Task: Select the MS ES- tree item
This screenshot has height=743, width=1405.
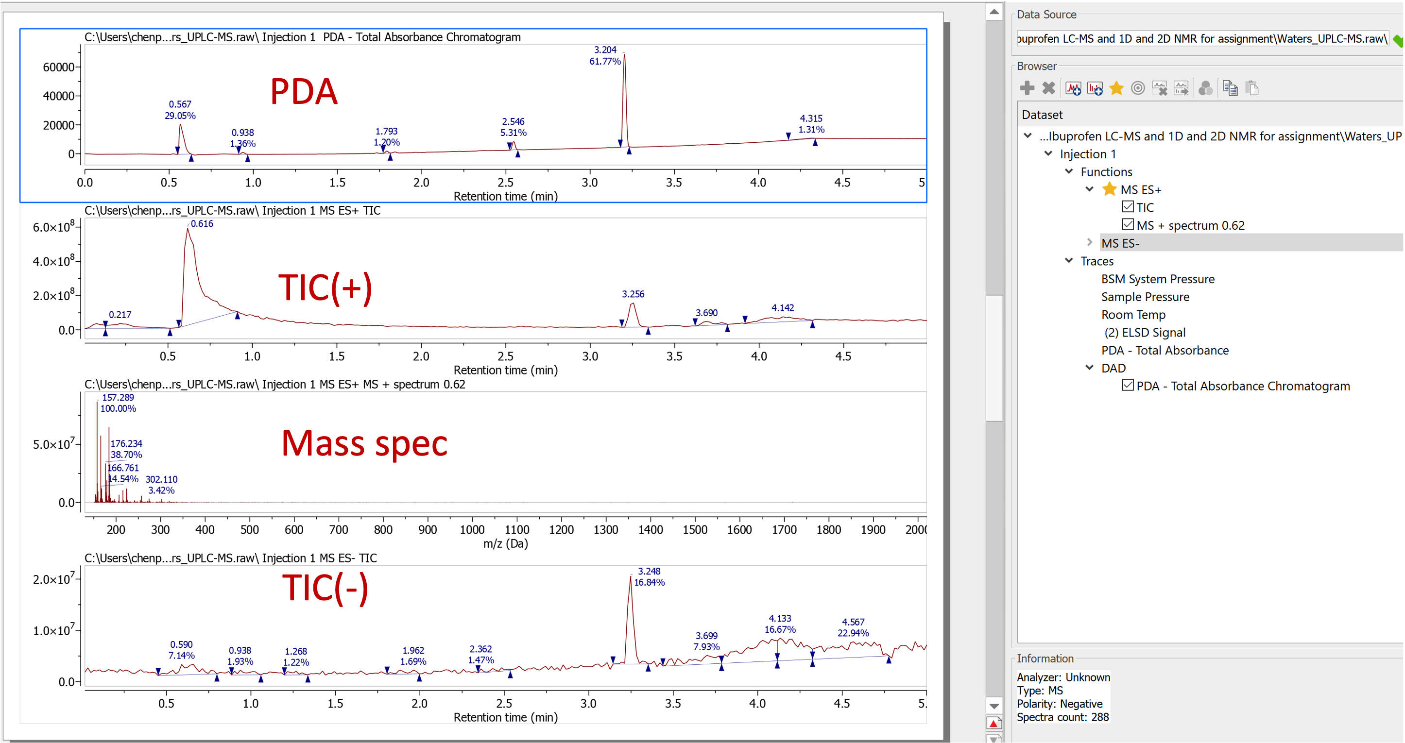Action: [1120, 243]
